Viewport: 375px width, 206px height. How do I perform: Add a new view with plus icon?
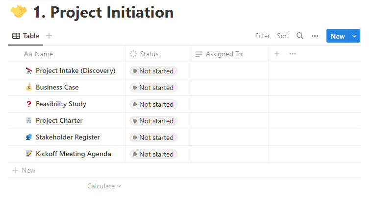[x=49, y=36]
